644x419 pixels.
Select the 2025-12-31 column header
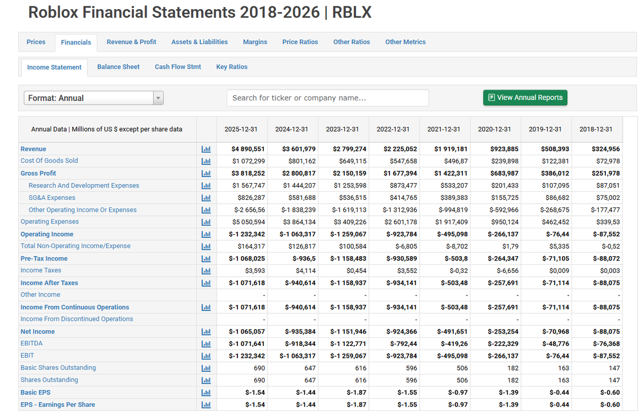[241, 129]
